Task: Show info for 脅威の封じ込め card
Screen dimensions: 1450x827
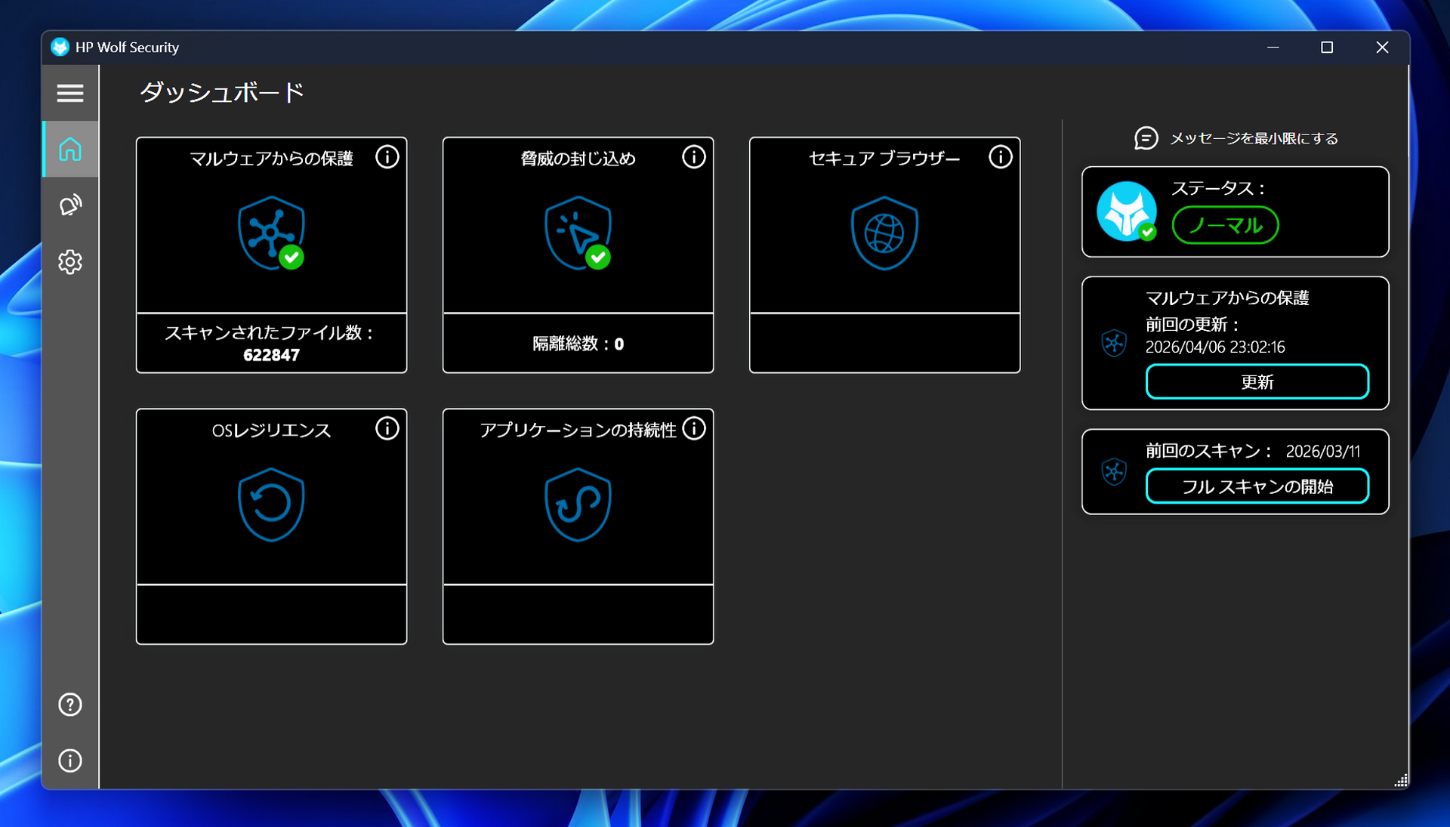Action: [694, 157]
